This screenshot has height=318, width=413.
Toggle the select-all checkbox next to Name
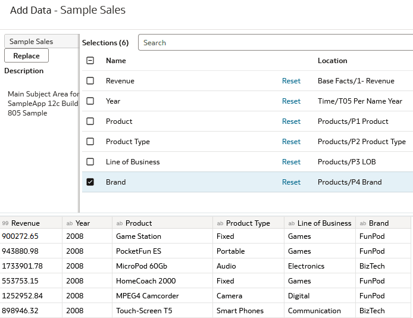(90, 61)
